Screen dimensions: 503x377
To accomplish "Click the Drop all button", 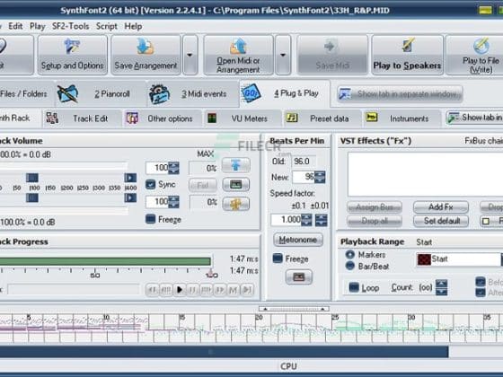I will pyautogui.click(x=375, y=221).
